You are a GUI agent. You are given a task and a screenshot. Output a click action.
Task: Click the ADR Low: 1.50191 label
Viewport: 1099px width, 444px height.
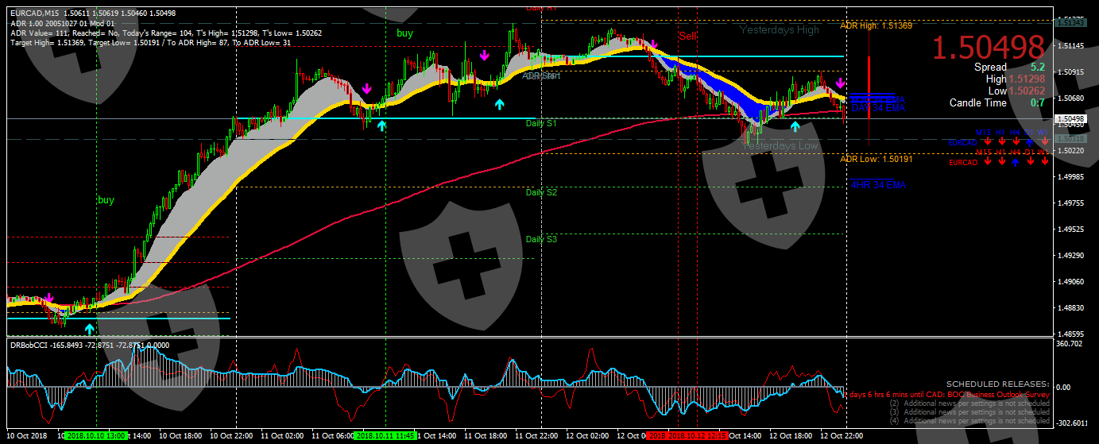tap(876, 159)
